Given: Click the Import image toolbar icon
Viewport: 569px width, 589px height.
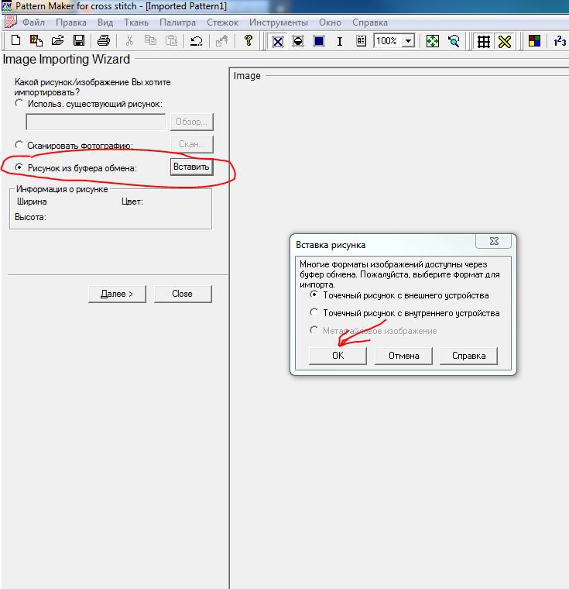Looking at the screenshot, I should tap(36, 41).
